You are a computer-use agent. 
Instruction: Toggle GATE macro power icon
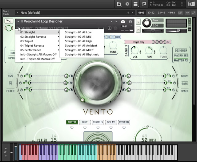(175, 83)
